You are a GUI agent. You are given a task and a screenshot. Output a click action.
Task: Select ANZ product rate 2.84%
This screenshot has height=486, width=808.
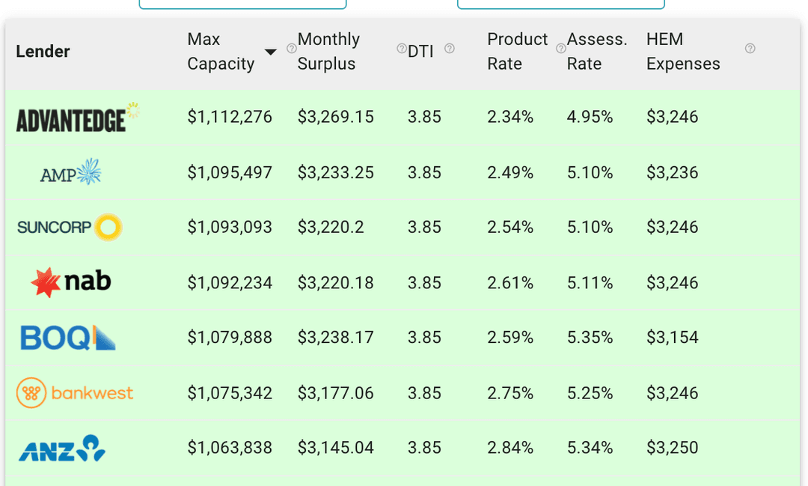510,448
